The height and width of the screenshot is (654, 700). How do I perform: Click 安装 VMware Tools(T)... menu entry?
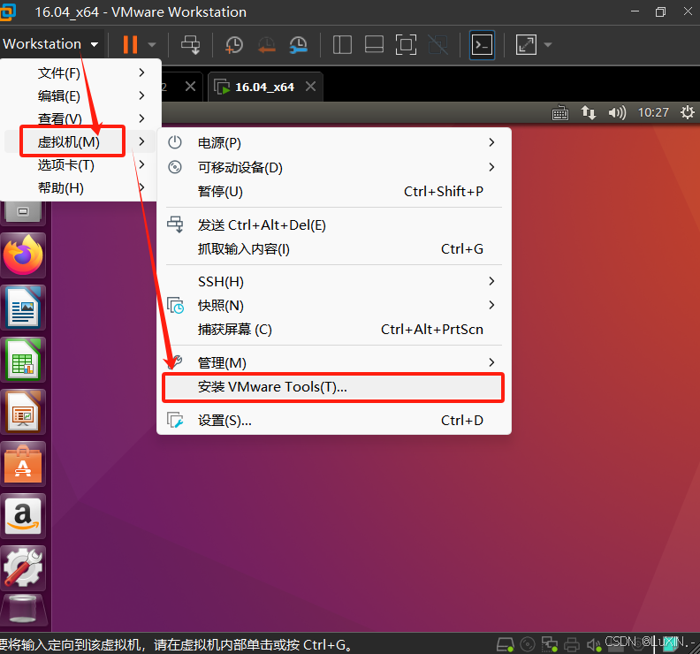point(334,386)
